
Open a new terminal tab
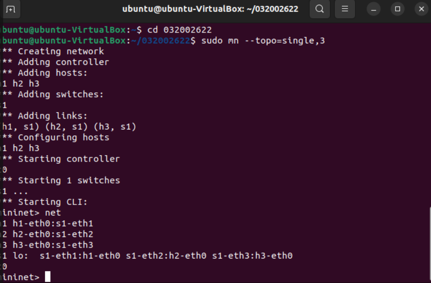click(x=11, y=9)
